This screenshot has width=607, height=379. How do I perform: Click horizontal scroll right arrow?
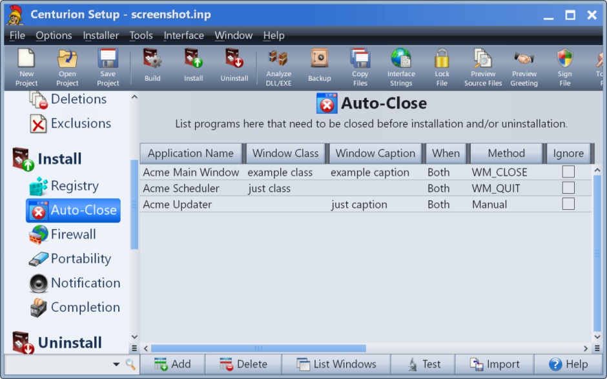pos(585,349)
